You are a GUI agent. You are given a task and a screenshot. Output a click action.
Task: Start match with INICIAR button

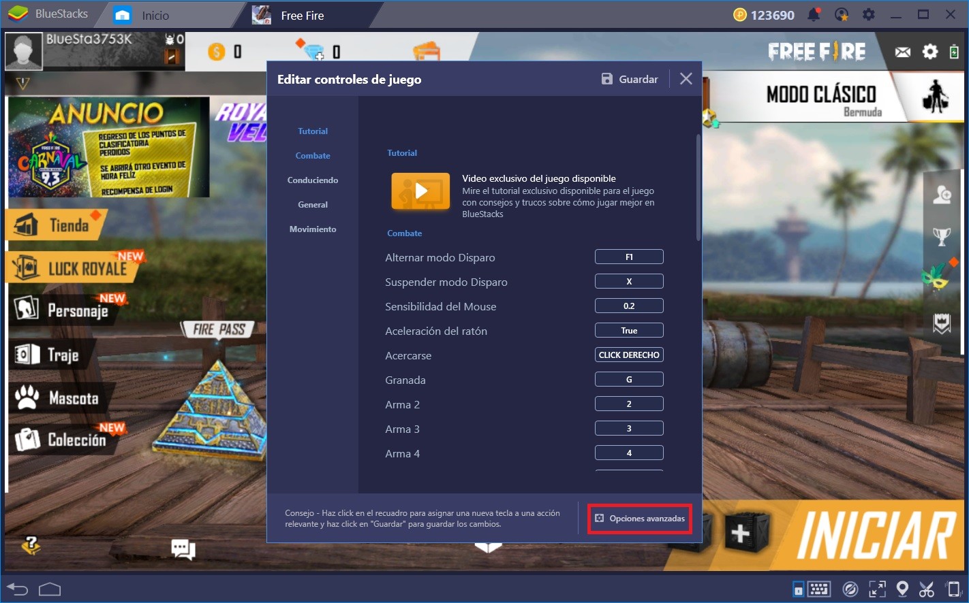click(x=876, y=536)
